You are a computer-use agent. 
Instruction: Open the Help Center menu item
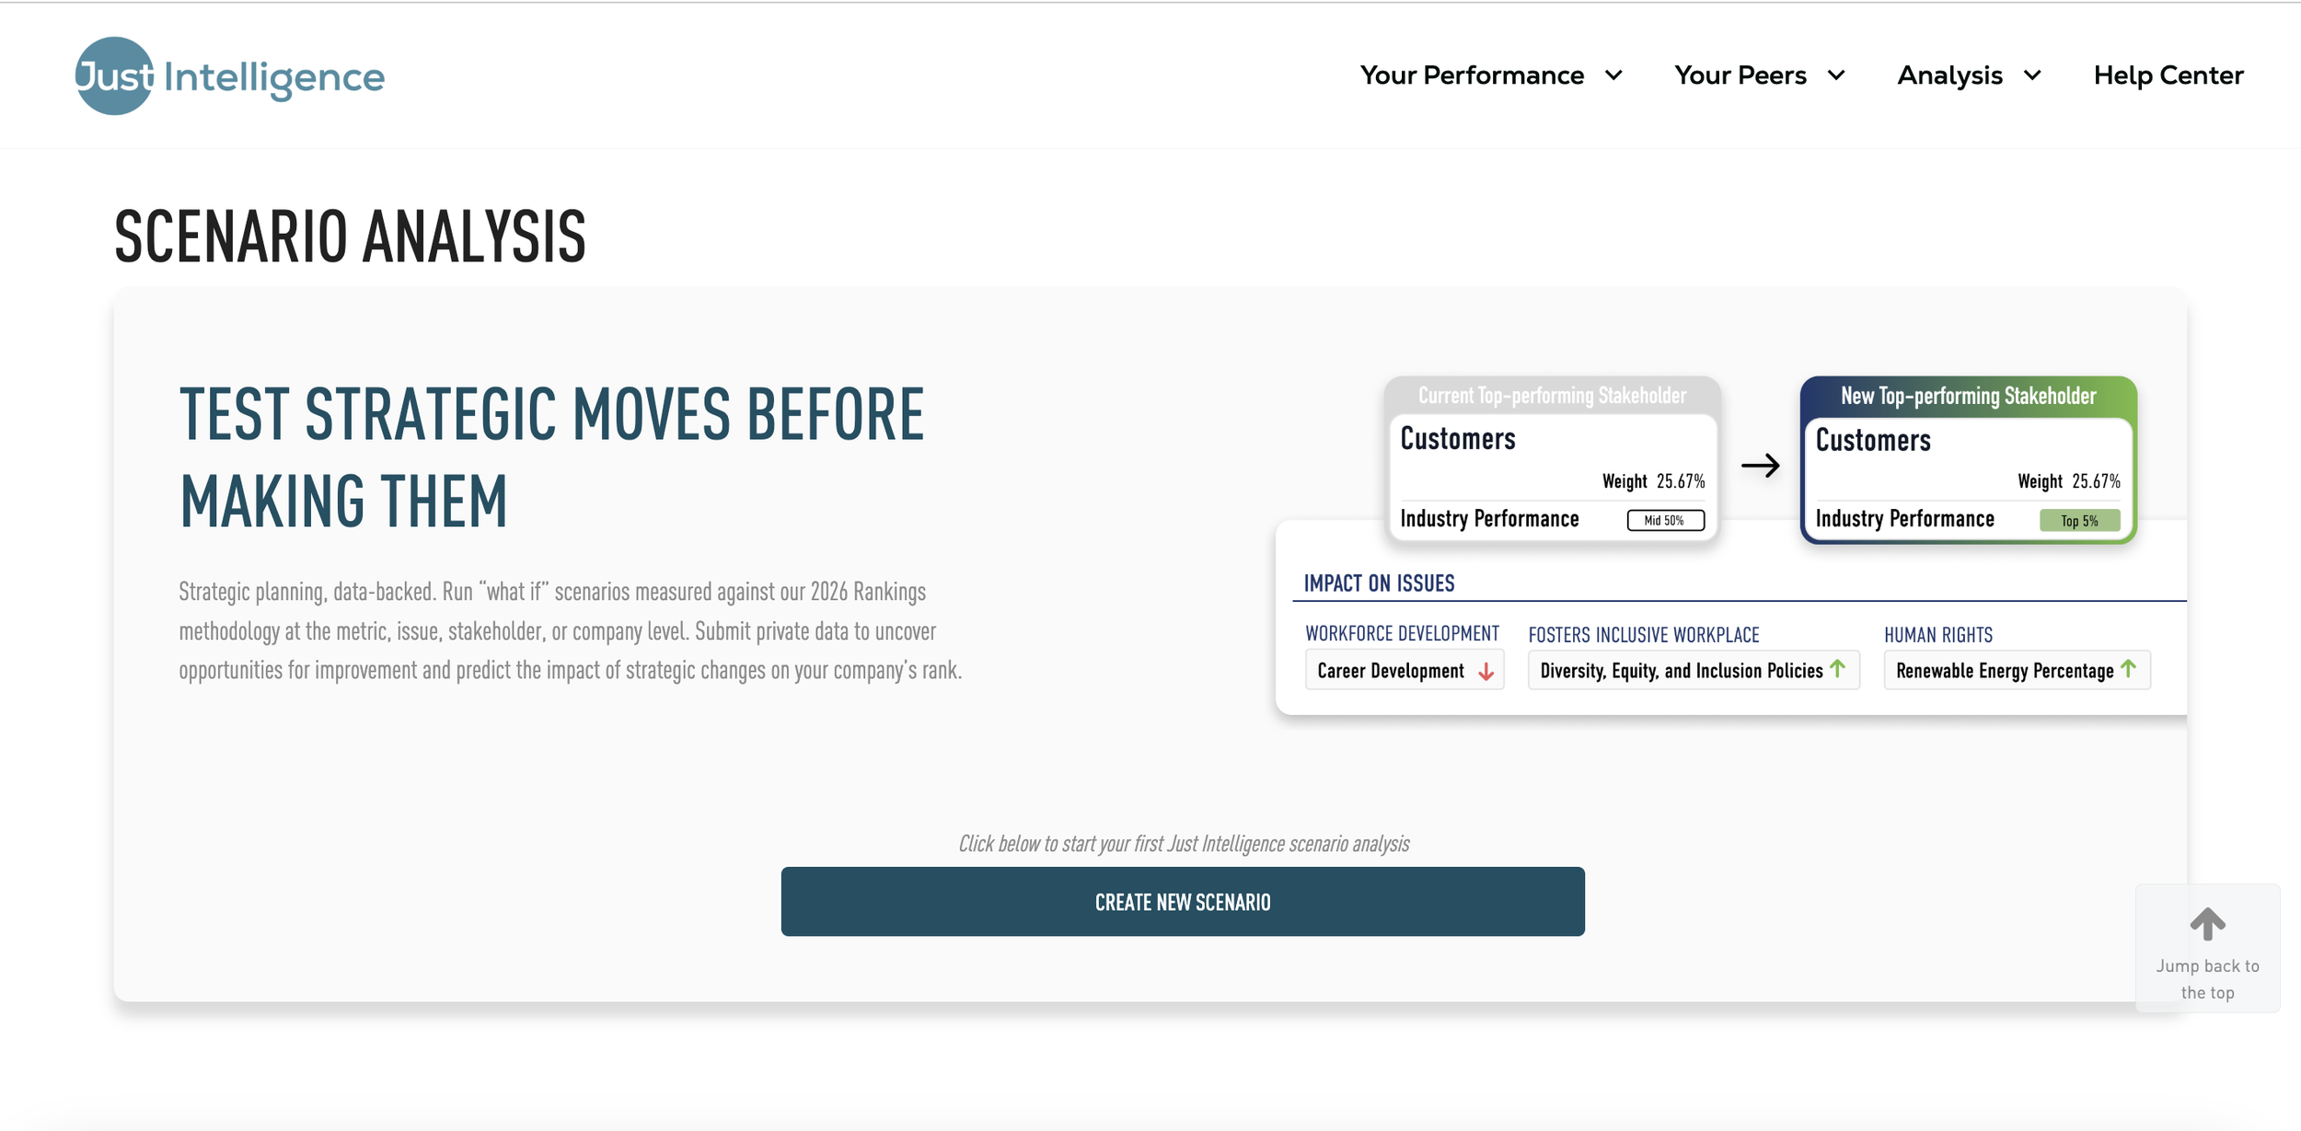2168,75
